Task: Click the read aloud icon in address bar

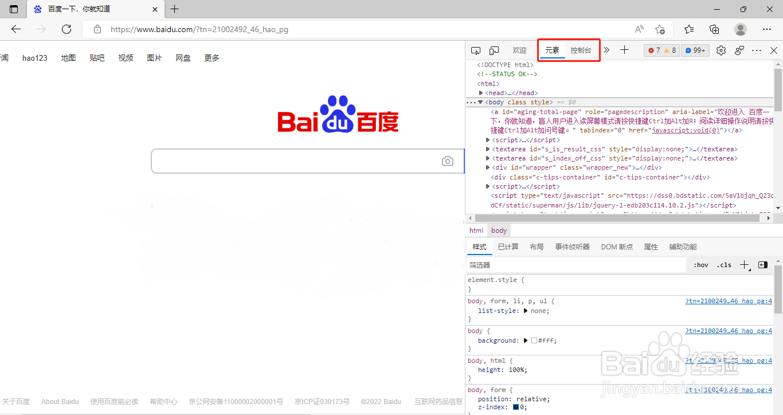Action: tap(639, 29)
